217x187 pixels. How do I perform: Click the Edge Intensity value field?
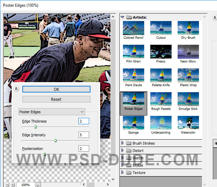pyautogui.click(x=84, y=135)
